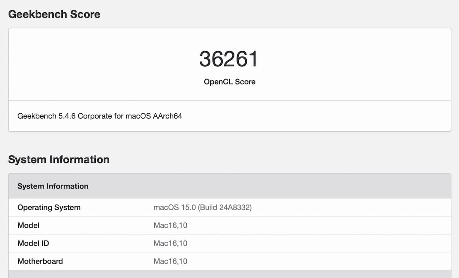This screenshot has width=459, height=278.
Task: Click 'AArch64' in the version line
Action: click(x=167, y=116)
